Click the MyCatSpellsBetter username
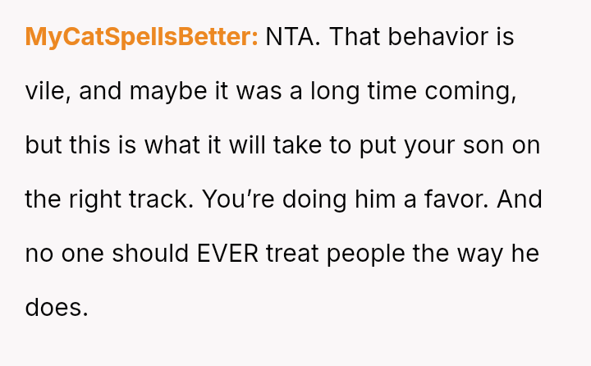This screenshot has width=591, height=366. [x=142, y=37]
